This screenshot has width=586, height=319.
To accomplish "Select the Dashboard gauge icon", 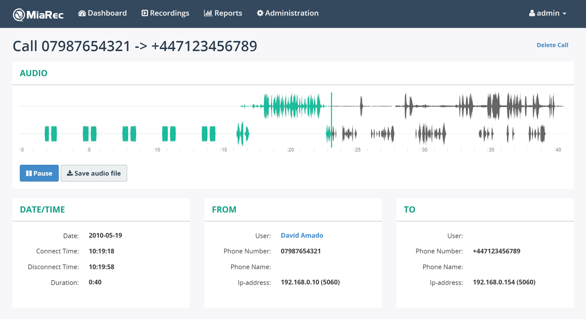I will [82, 13].
